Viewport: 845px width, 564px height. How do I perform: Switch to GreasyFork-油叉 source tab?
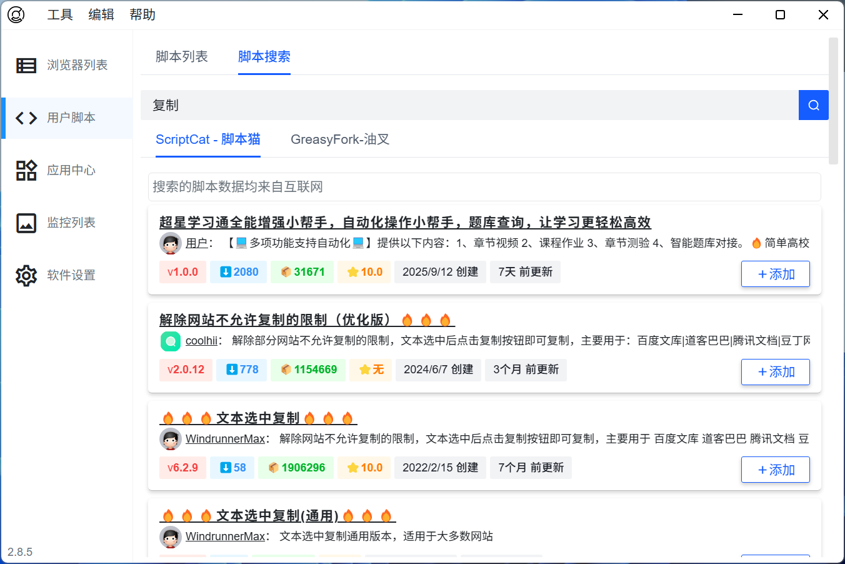[x=340, y=139]
